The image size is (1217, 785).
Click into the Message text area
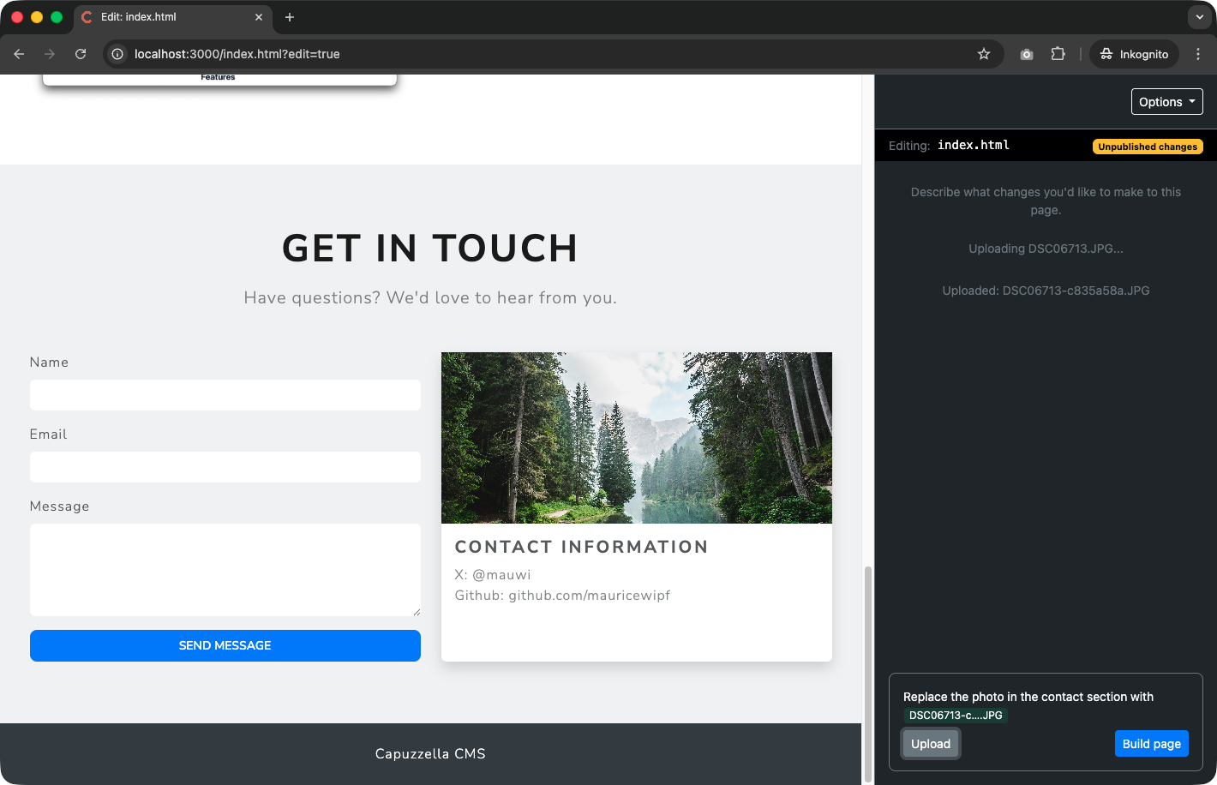[225, 569]
